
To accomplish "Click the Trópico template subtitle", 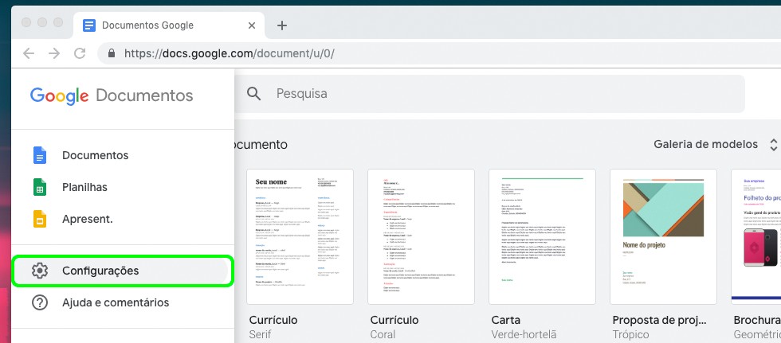I will click(x=630, y=335).
